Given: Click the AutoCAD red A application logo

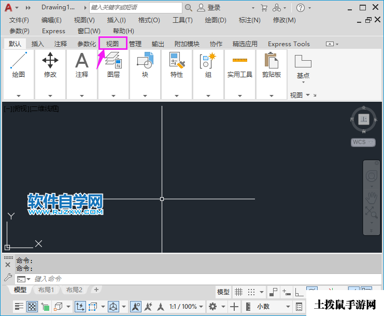Looking at the screenshot, I should [8, 8].
